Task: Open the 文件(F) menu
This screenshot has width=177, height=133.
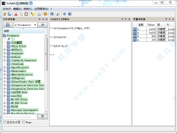Action: (x=7, y=9)
